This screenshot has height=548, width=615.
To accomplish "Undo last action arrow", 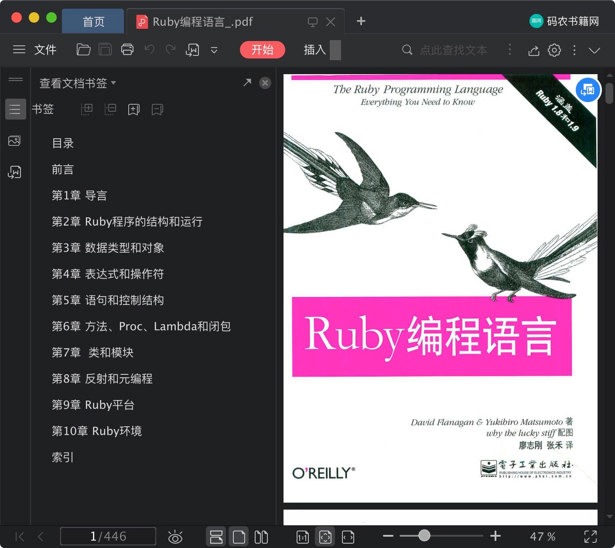I will 150,50.
